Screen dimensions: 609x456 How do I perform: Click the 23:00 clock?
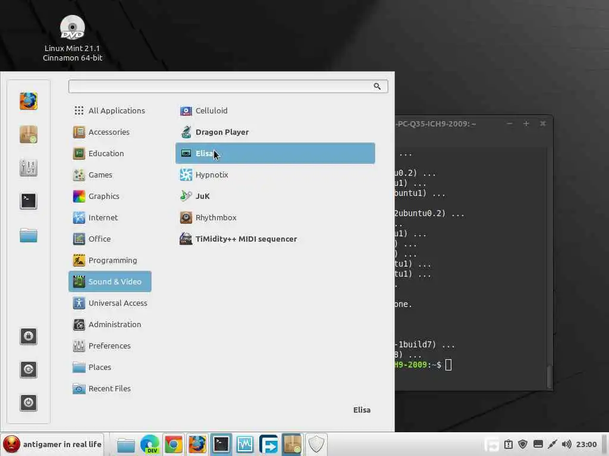point(586,444)
